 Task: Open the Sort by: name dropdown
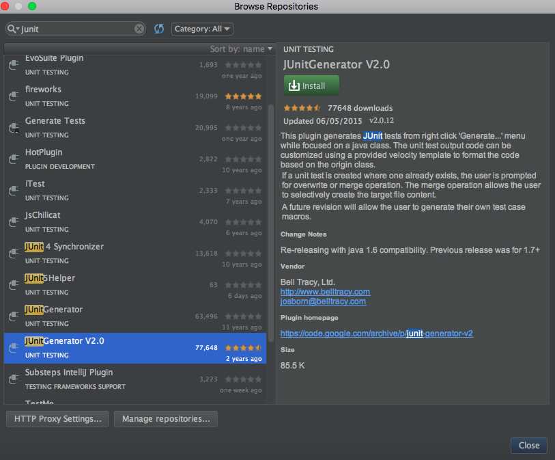pyautogui.click(x=241, y=49)
